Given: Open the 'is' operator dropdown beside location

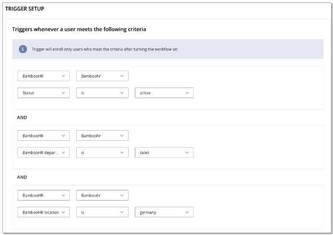Looking at the screenshot, I should 102,212.
